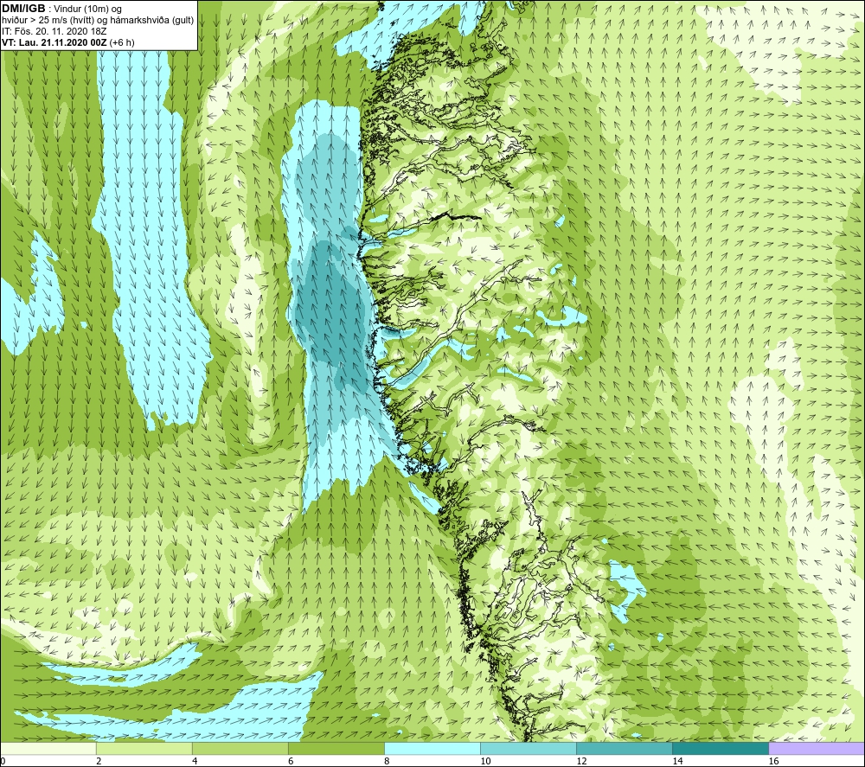Click the legend scale value "8"
865x767 pixels.
(x=387, y=762)
